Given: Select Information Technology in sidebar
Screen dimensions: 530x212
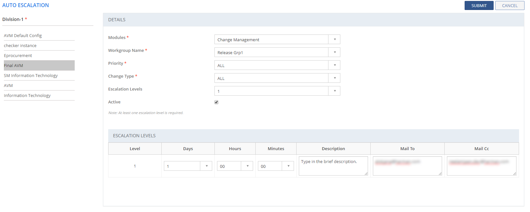Looking at the screenshot, I should [27, 95].
